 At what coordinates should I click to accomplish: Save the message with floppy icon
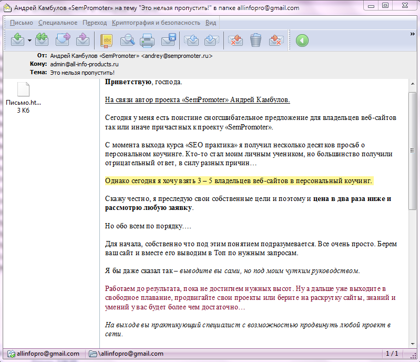click(169, 39)
